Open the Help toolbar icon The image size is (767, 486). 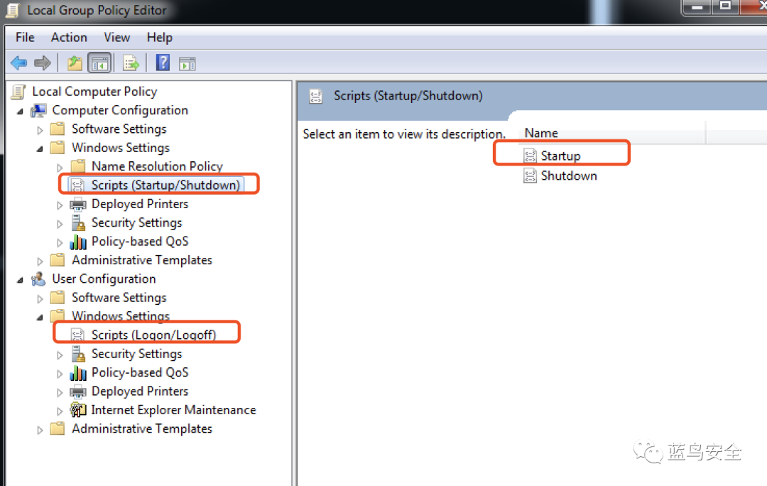[163, 63]
